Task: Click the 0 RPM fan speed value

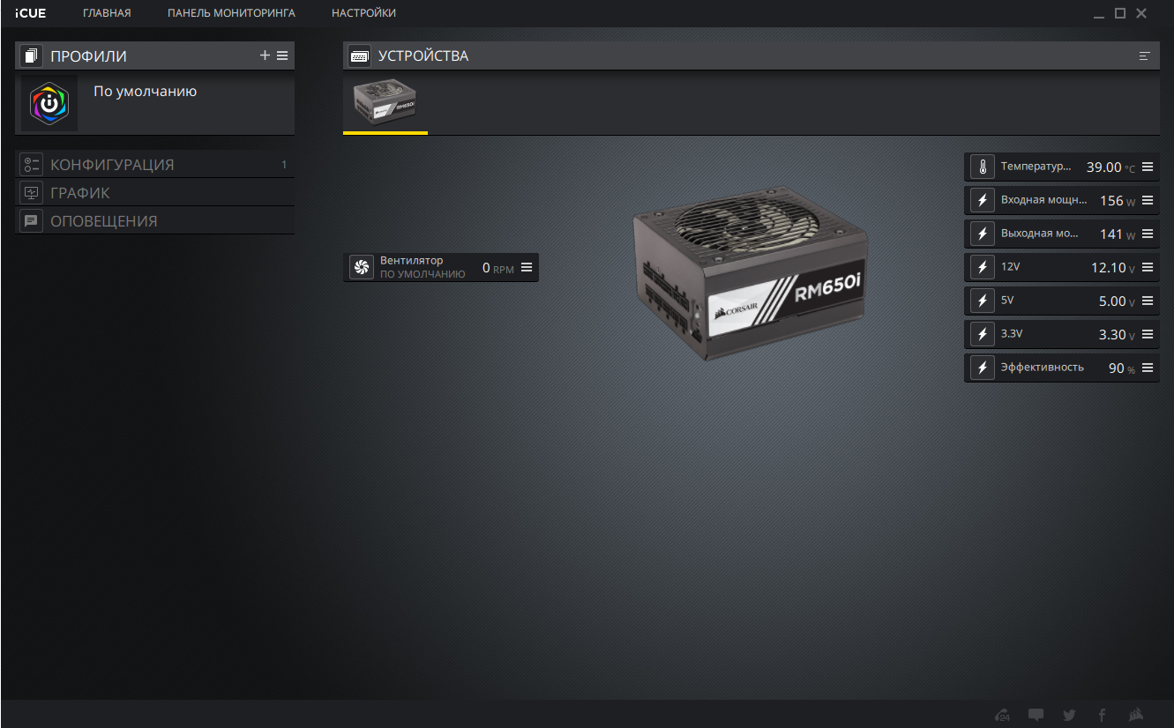Action: (x=497, y=268)
